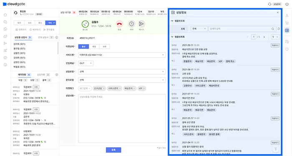Click edit button on 이명수 reservation card
The width and height of the screenshot is (292, 156).
[36, 87]
